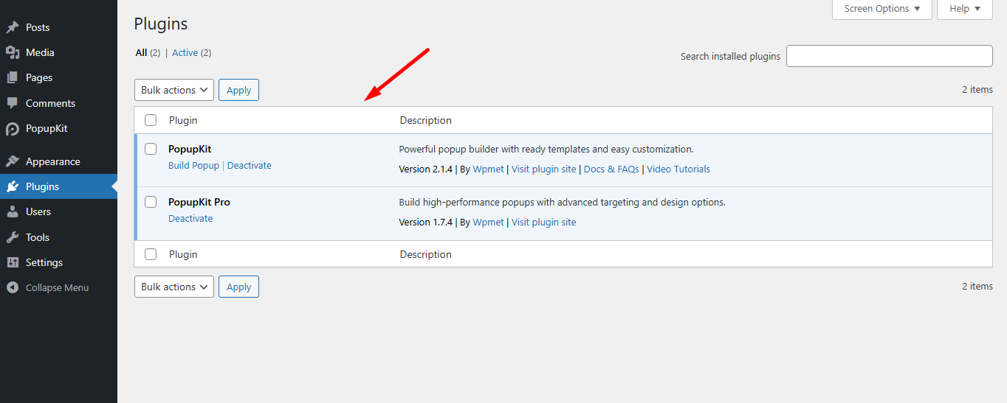1007x403 pixels.
Task: Expand the Help panel
Action: tap(965, 9)
